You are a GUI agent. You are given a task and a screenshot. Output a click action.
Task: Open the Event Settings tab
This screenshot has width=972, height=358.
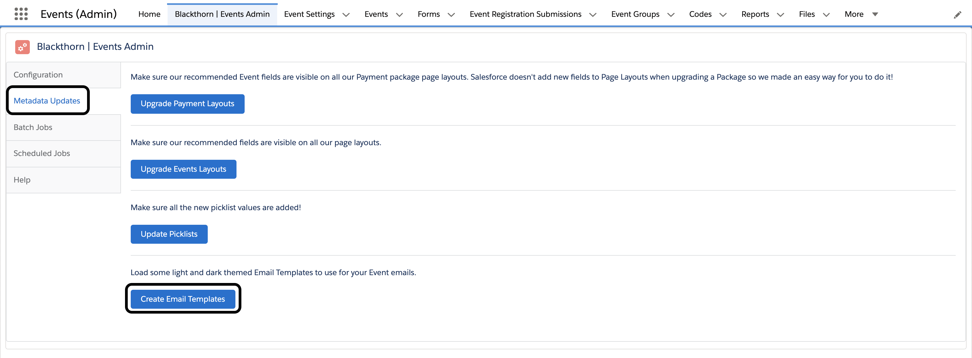[x=309, y=14]
